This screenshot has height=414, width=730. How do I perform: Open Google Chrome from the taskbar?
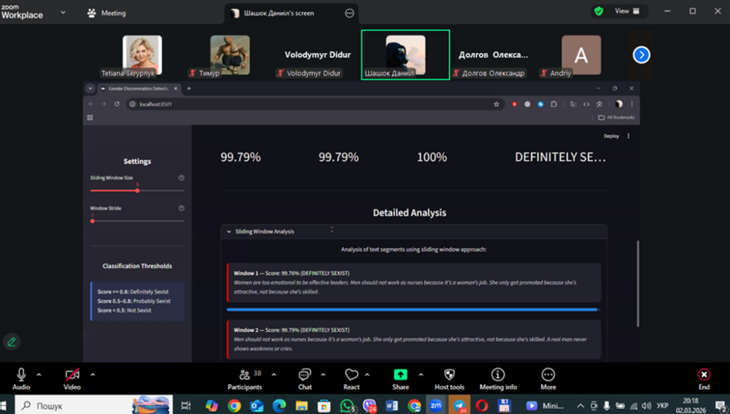(x=234, y=405)
